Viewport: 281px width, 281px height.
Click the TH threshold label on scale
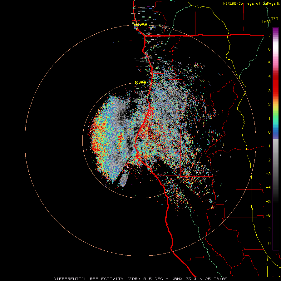coord(268,243)
